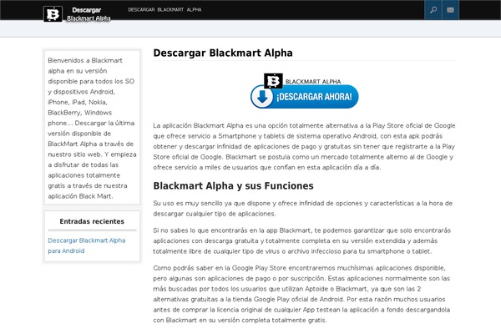The height and width of the screenshot is (334, 501).
Task: Click the Blackmart B logo above the download button
Action: click(273, 81)
